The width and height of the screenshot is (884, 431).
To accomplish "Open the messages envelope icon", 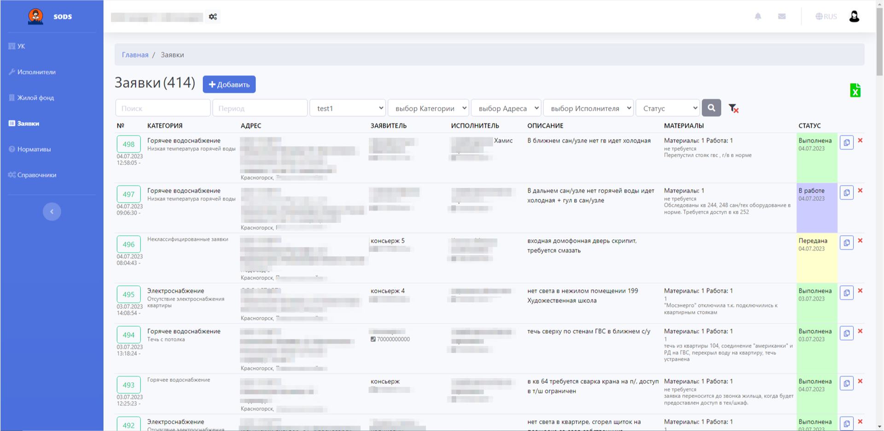I will tap(782, 17).
